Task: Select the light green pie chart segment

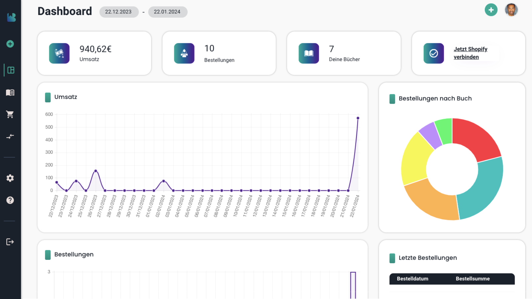Action: [445, 131]
